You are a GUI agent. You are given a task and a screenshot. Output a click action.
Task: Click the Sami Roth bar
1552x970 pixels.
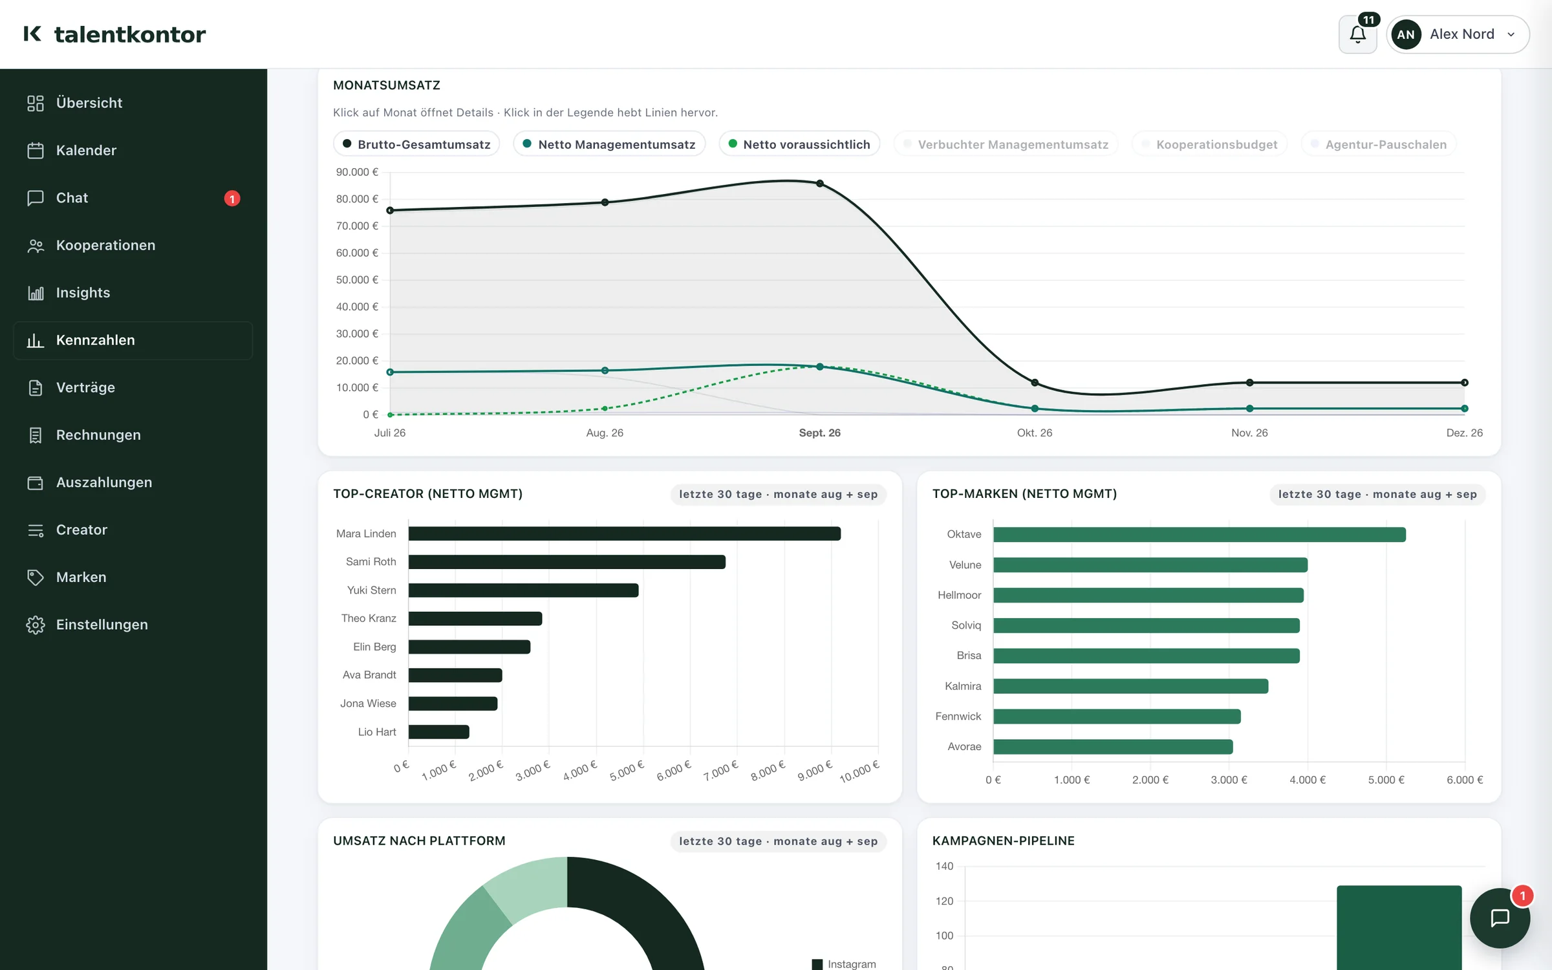tap(567, 562)
